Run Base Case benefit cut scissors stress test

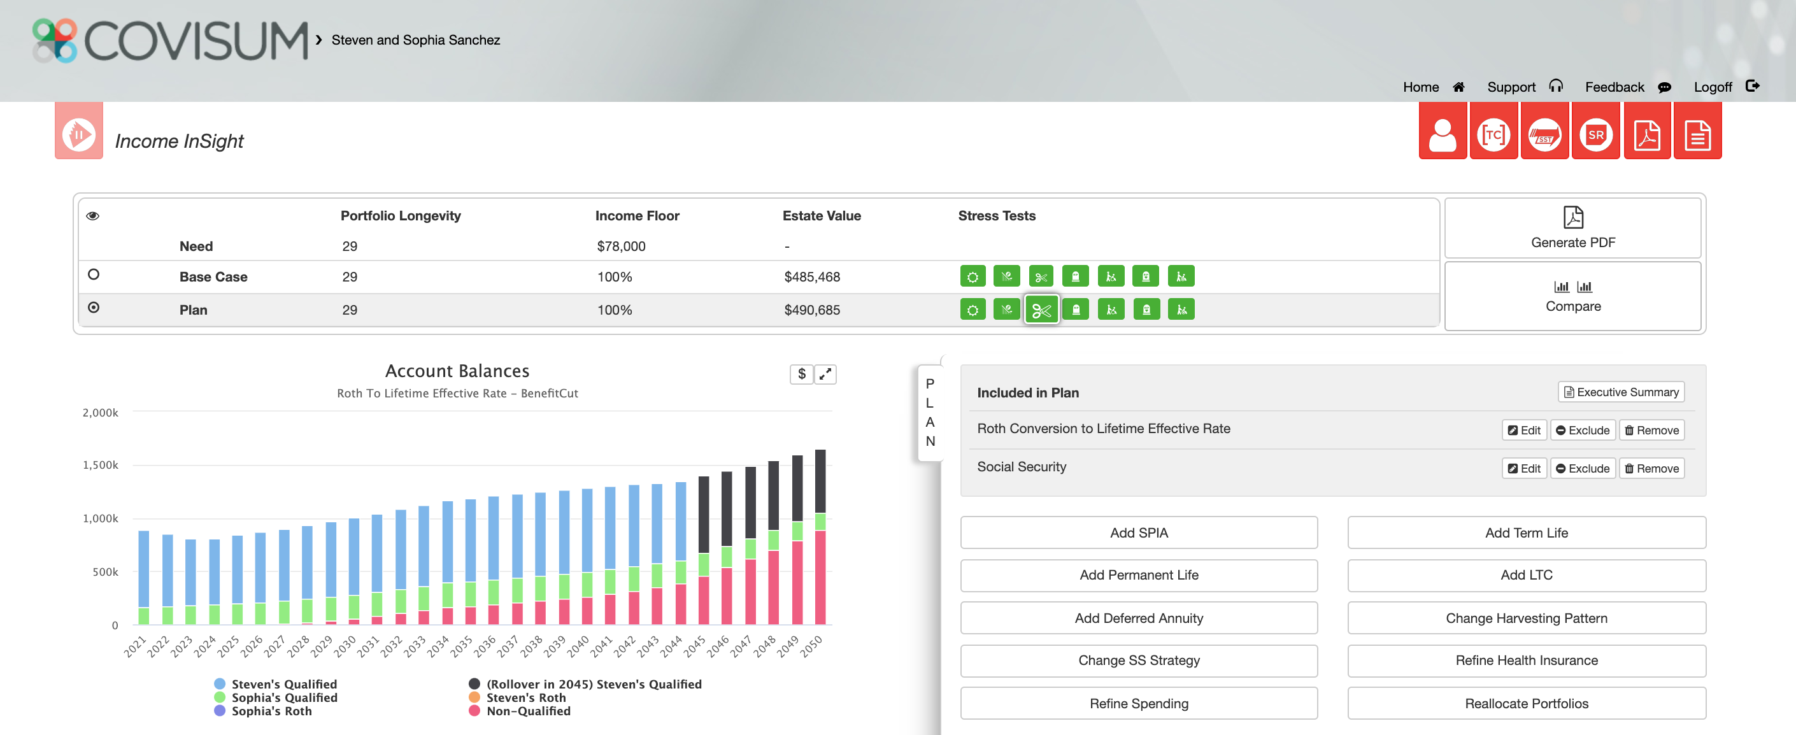click(x=1041, y=277)
